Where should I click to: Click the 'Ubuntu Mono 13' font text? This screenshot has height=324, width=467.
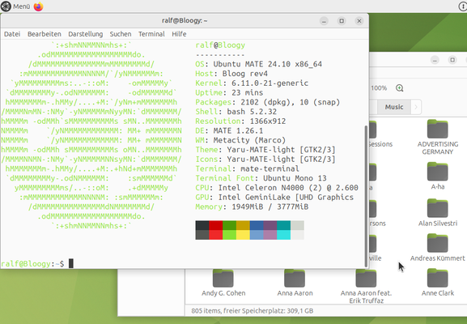click(295, 178)
